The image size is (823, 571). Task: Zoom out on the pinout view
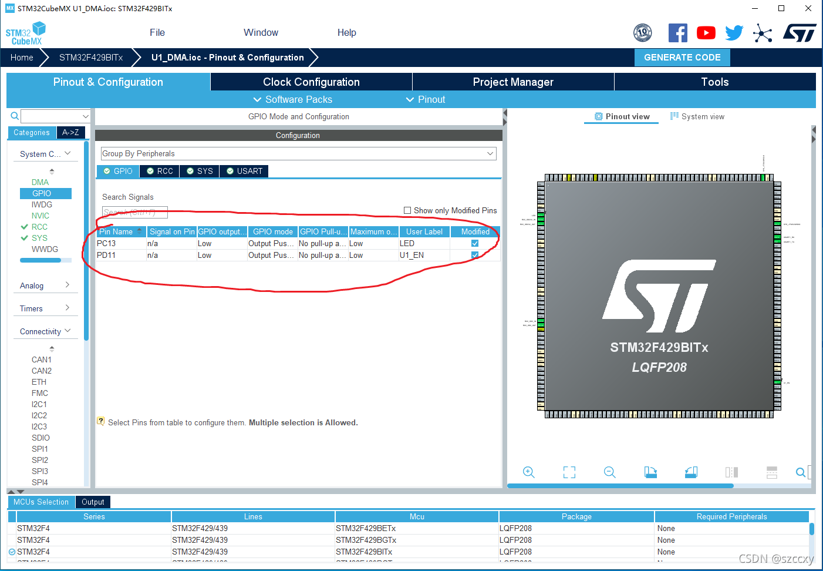(610, 472)
